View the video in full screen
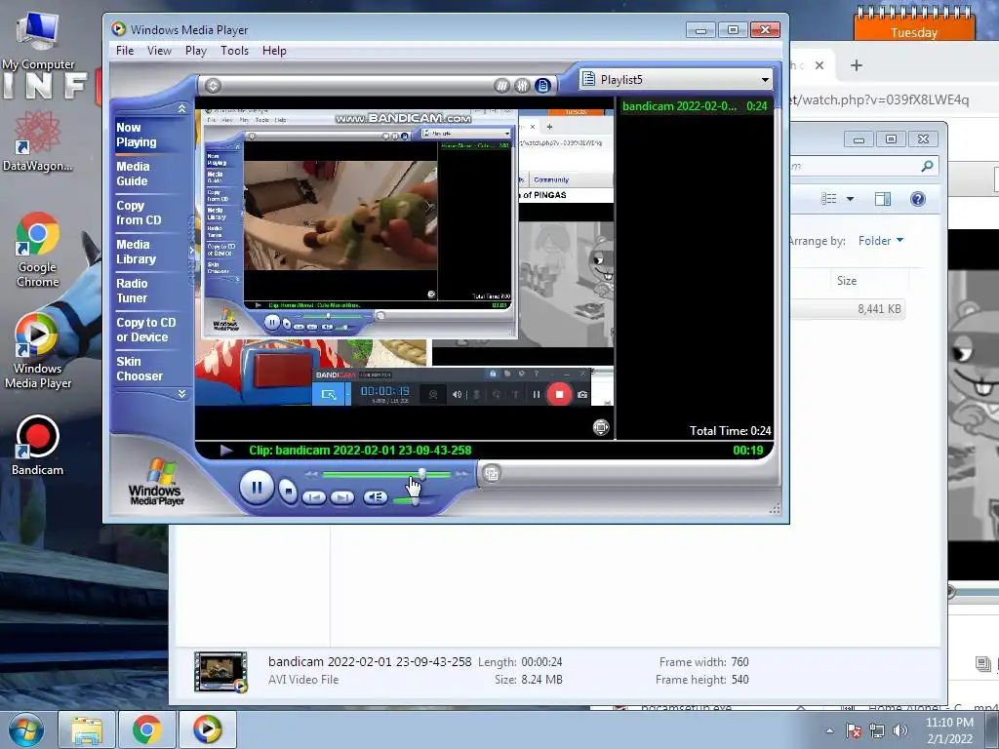This screenshot has width=999, height=749. pos(601,427)
